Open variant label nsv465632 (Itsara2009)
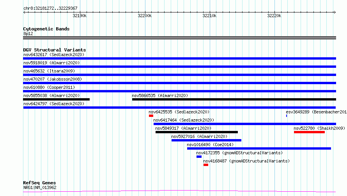 point(49,71)
